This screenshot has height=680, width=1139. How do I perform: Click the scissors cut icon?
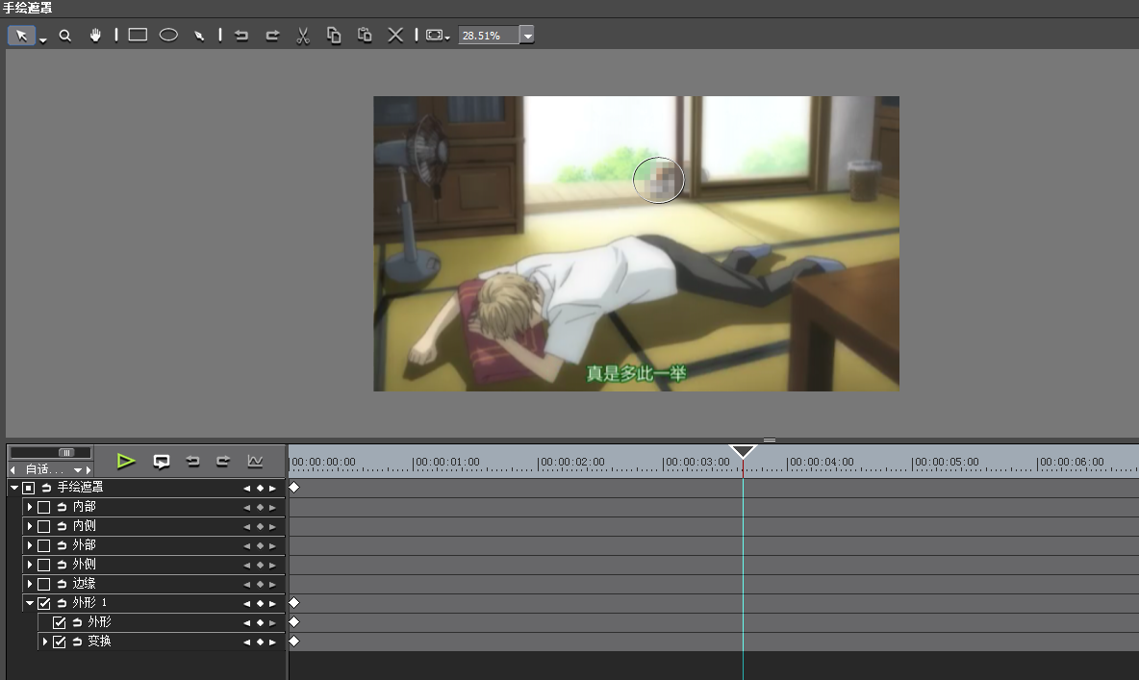pos(302,36)
